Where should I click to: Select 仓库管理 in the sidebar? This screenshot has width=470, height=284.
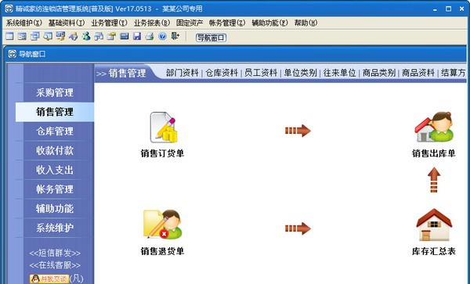pos(55,131)
